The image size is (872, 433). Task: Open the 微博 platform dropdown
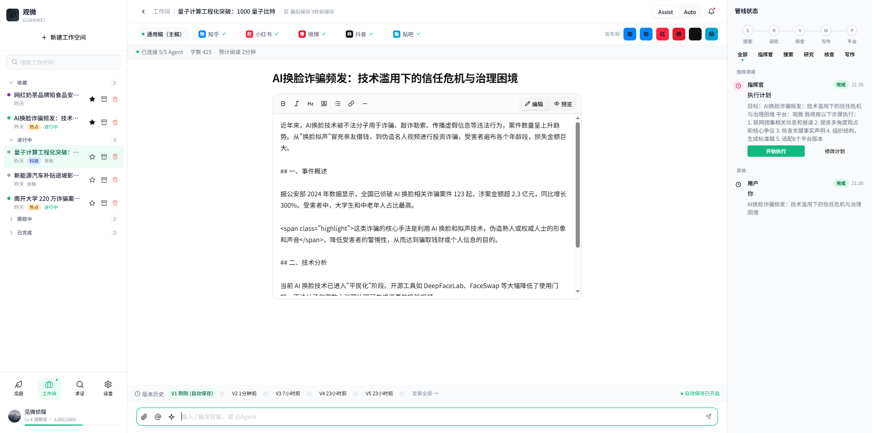tap(312, 34)
